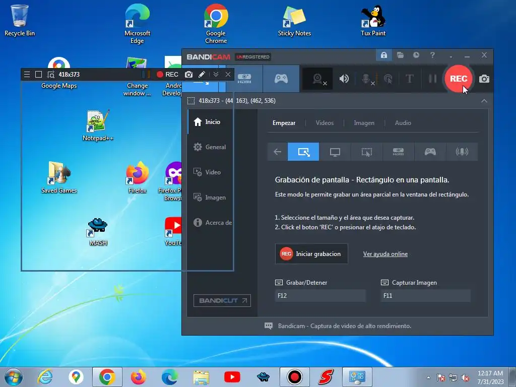The width and height of the screenshot is (516, 387).
Task: Select the game recording mode gamepad tab
Action: [281, 78]
